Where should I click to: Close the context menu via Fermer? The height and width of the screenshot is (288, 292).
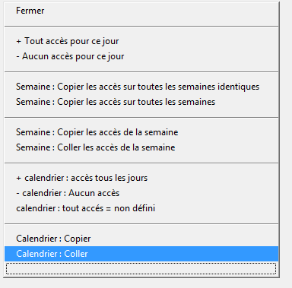pyautogui.click(x=141, y=11)
